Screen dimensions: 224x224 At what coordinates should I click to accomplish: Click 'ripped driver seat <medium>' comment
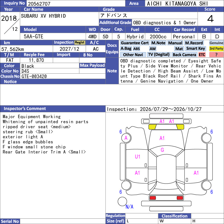tap(37, 127)
